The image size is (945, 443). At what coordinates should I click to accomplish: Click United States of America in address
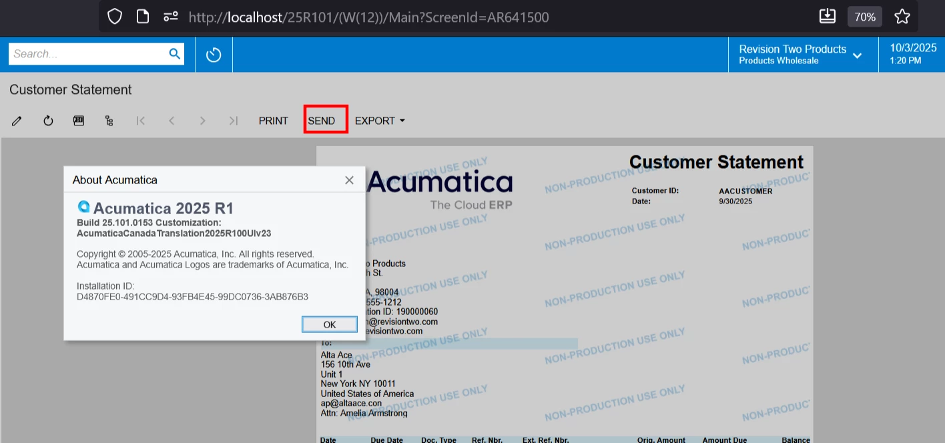click(x=367, y=394)
